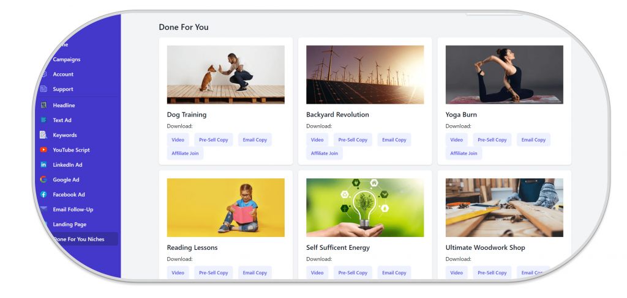Click Email Copy under Yoga Burn
The image size is (627, 298).
click(533, 140)
